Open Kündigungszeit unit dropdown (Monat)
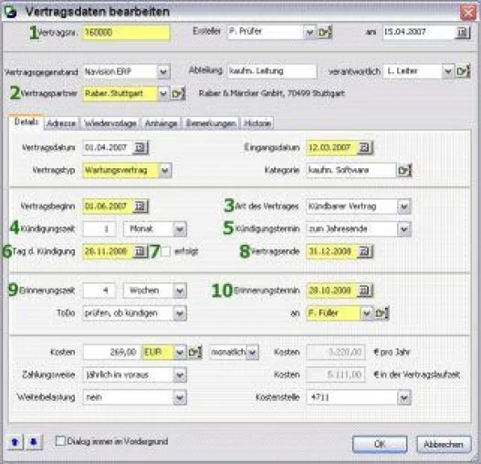Screen dimensions: 481x464 [180, 229]
